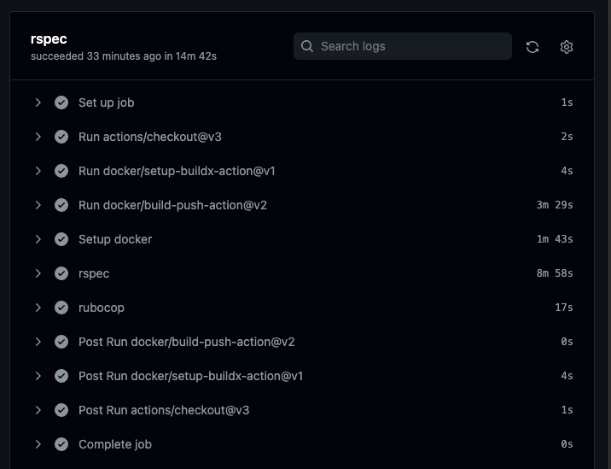Viewport: 611px width, 469px height.
Task: Click success check icon for Set up job
Action: point(61,103)
